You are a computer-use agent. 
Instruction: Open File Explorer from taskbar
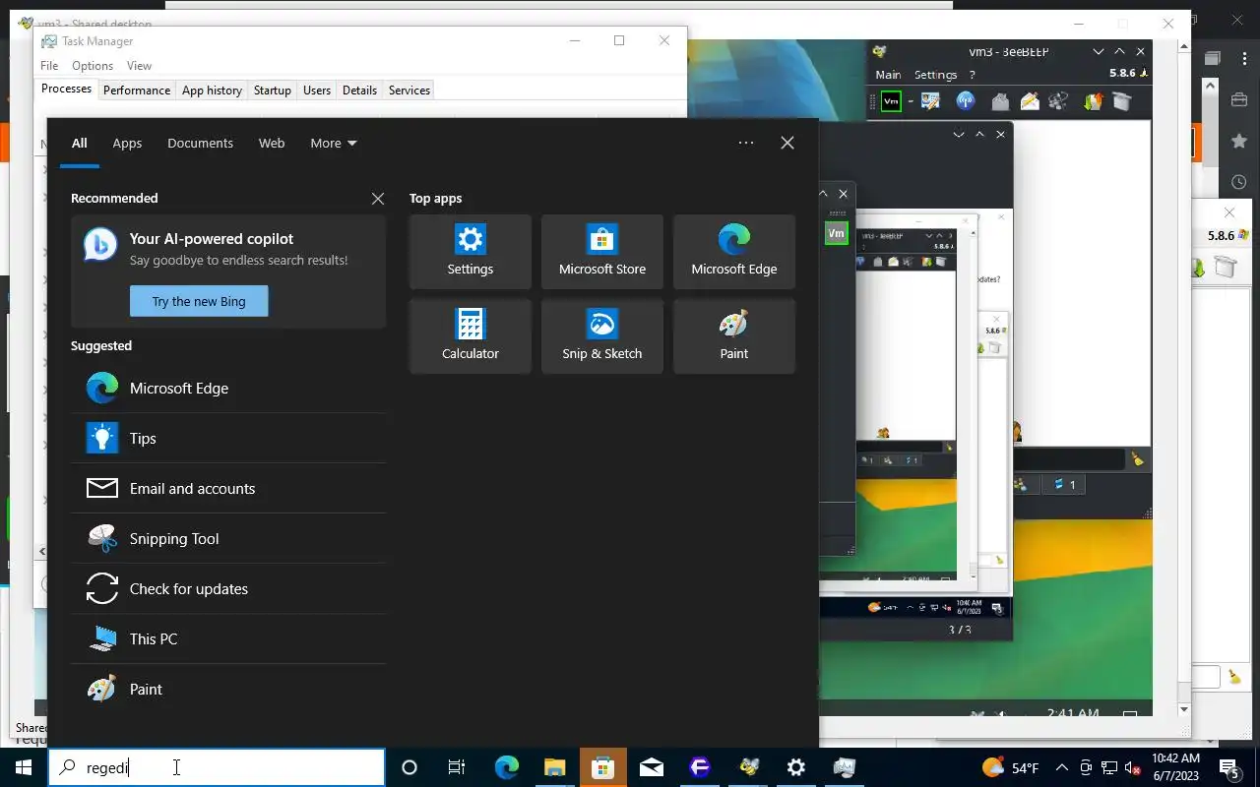555,767
